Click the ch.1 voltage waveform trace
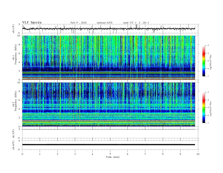 [x=108, y=29]
